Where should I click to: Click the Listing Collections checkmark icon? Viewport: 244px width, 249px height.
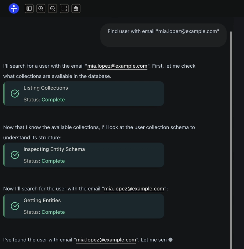point(15,94)
